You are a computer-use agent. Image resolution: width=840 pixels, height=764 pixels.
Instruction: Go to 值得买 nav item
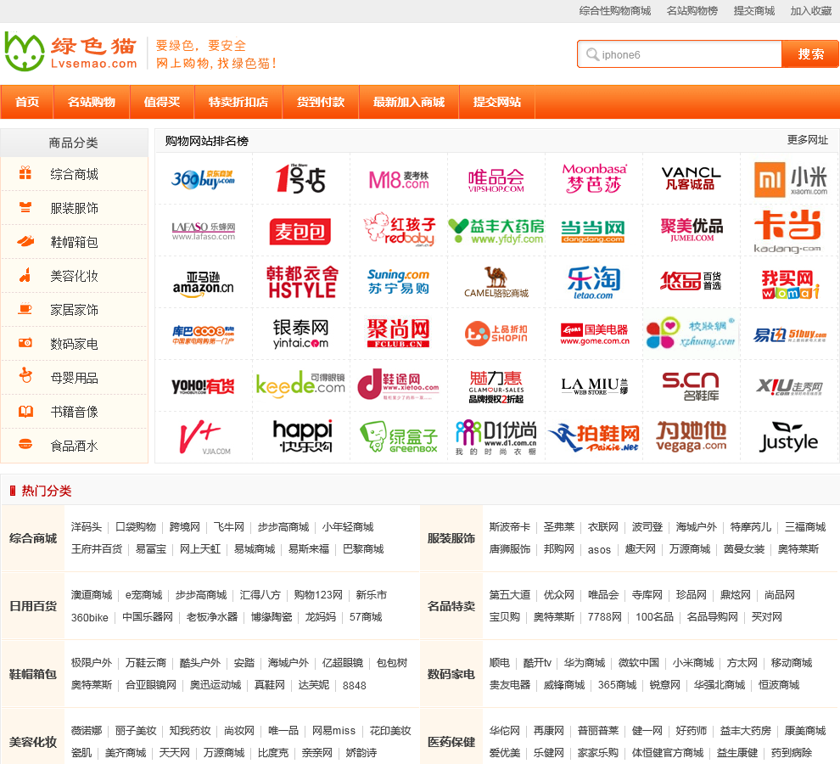(x=162, y=102)
